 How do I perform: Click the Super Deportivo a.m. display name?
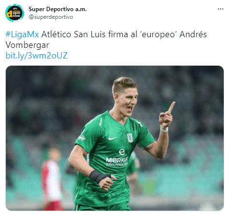tap(57, 9)
